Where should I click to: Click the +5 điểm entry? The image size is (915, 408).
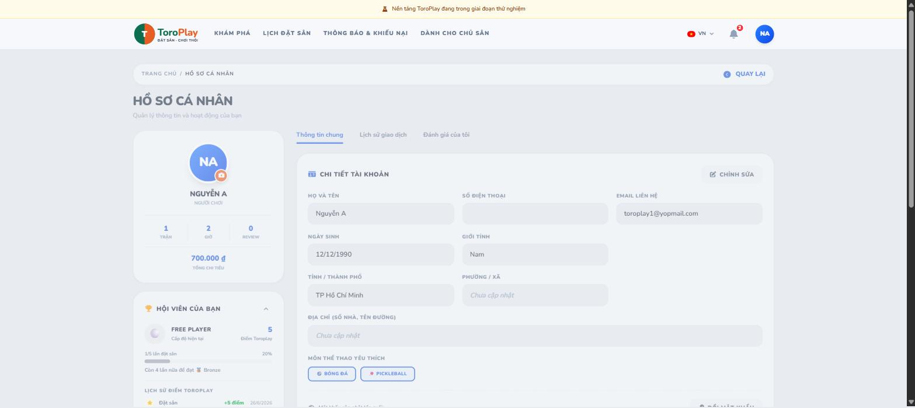pos(234,403)
